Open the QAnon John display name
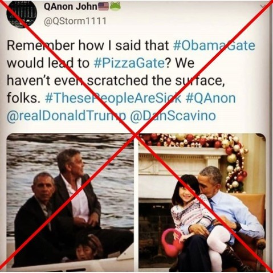Viewport: 273px width, 273px height. click(71, 6)
